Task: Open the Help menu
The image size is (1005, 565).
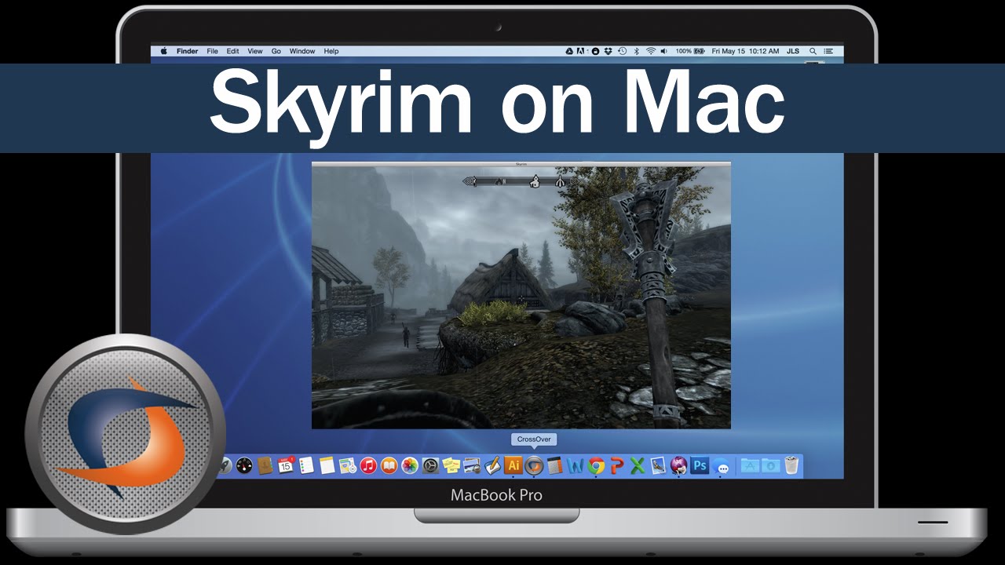Action: click(331, 51)
